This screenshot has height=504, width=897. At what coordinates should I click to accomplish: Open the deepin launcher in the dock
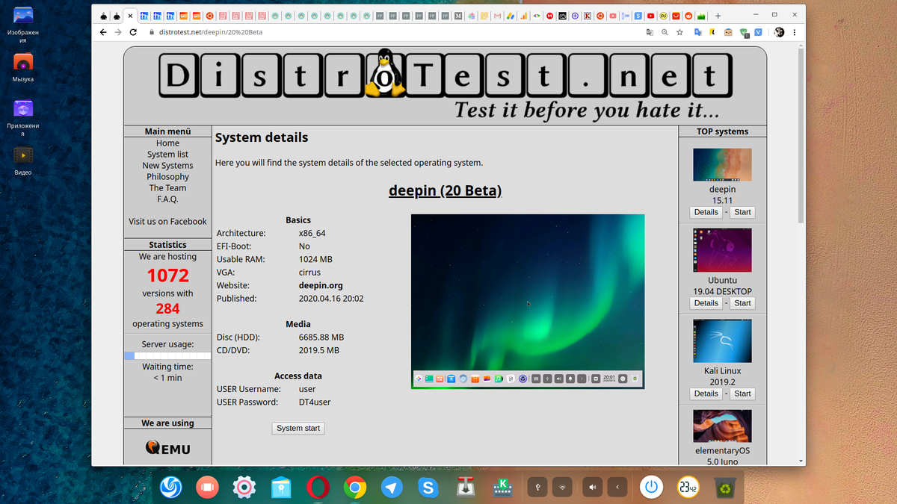pos(170,488)
